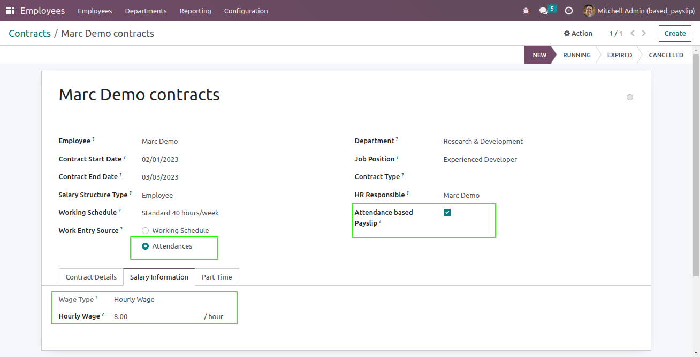Image resolution: width=700 pixels, height=357 pixels.
Task: Click the Marc Demo contracts title field
Action: pyautogui.click(x=139, y=95)
